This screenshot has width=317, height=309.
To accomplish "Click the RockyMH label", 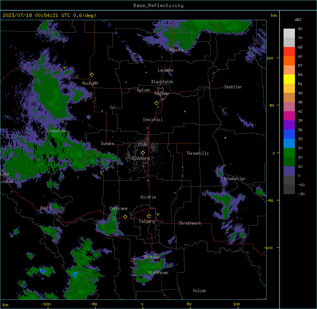I will pyautogui.click(x=90, y=83).
